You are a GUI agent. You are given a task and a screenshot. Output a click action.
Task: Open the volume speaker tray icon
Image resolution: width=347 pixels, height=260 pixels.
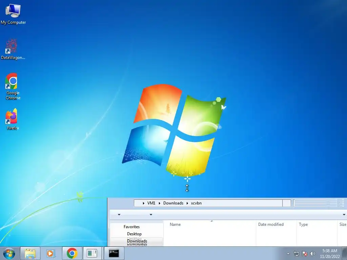(313, 254)
